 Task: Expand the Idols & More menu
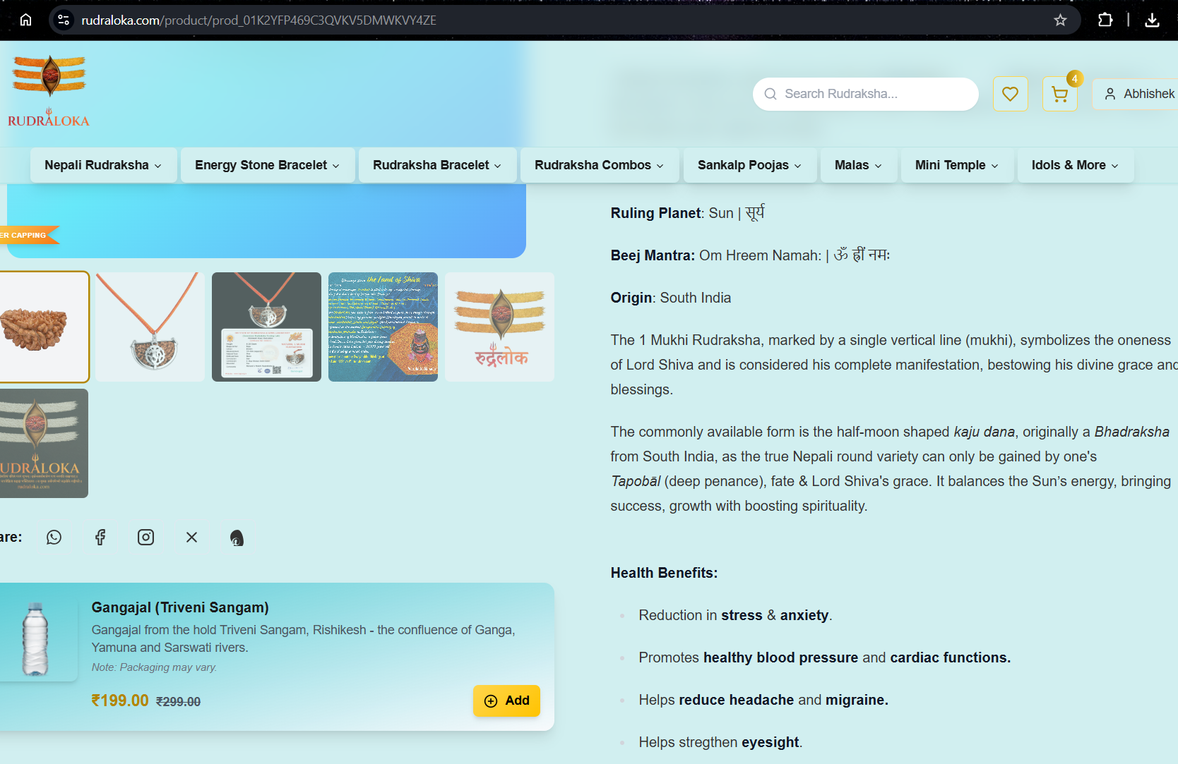click(x=1075, y=165)
